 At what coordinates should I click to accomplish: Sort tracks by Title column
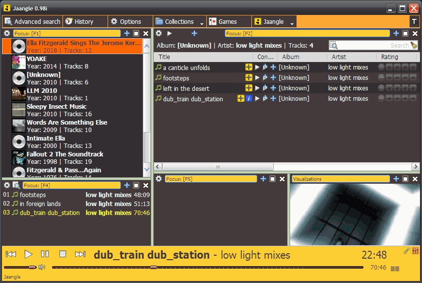203,57
